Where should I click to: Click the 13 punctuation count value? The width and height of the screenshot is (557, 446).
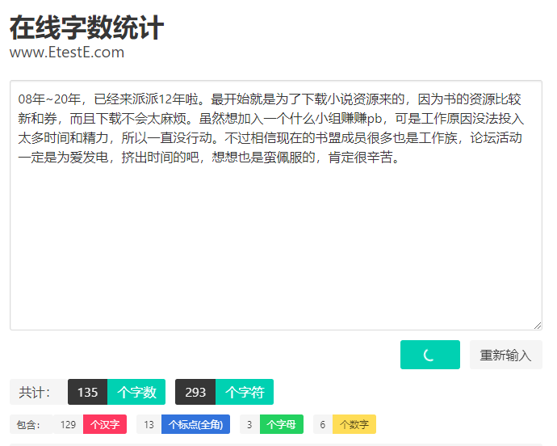[149, 424]
